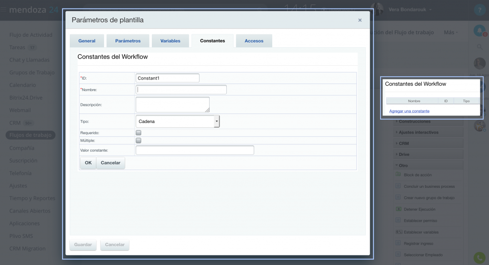Open Webmail in sidebar

pos(20,110)
